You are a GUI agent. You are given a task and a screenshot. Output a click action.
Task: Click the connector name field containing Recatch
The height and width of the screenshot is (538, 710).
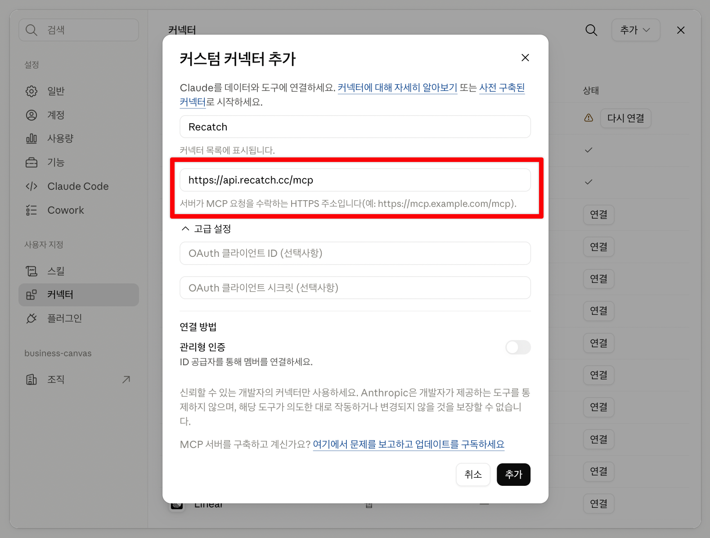click(x=355, y=127)
